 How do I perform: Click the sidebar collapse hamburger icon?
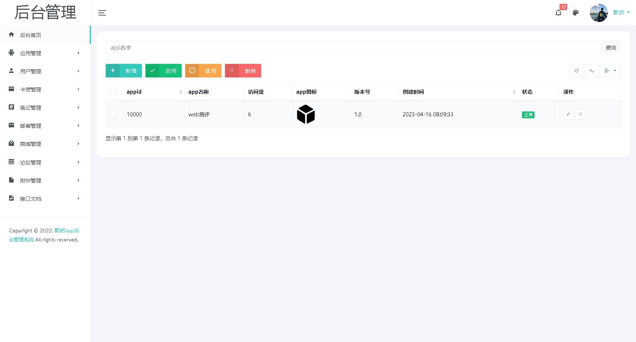pos(102,12)
